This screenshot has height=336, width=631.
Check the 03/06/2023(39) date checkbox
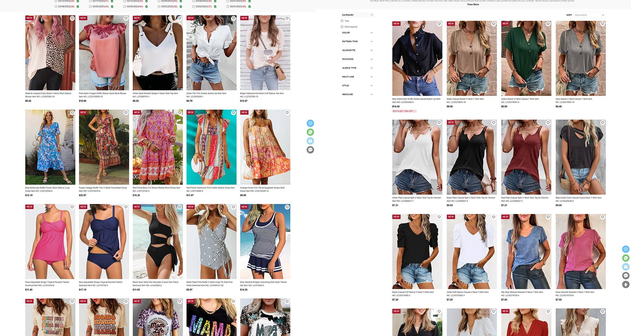pyautogui.click(x=56, y=6)
